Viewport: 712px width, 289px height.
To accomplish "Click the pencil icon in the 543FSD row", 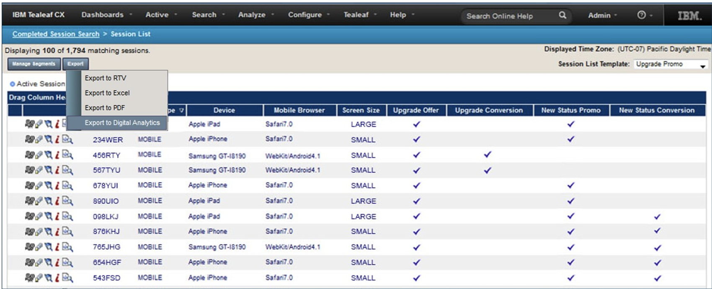I will (39, 278).
